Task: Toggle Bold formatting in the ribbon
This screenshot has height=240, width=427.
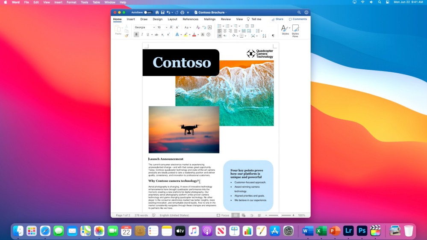Action: click(136, 35)
